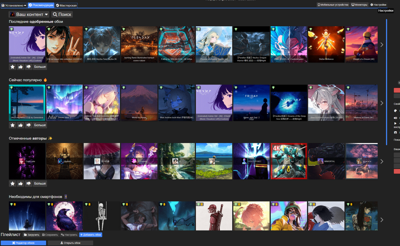This screenshot has width=400, height=246.
Task: Click the Добавить обои button
Action: tap(91, 235)
